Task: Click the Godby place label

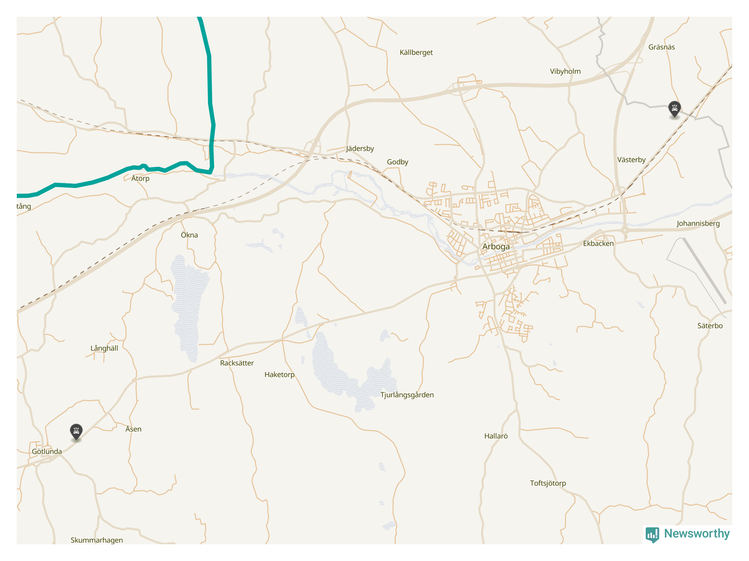Action: click(397, 162)
